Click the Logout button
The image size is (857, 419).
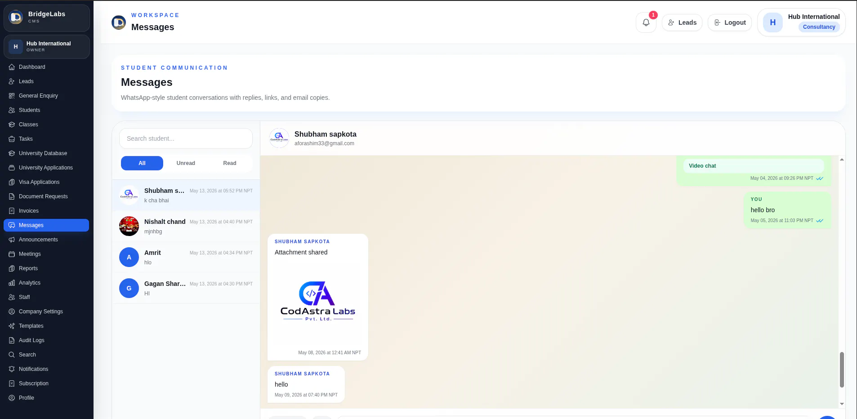730,22
